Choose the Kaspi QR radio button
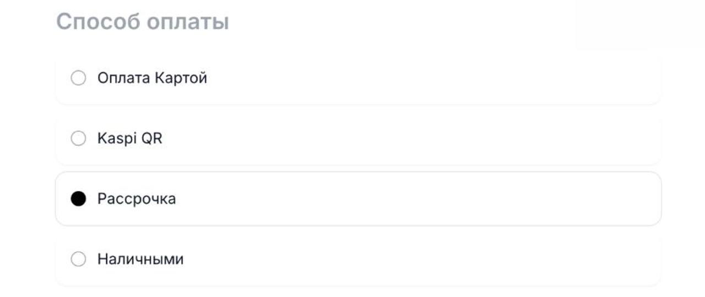 (79, 139)
